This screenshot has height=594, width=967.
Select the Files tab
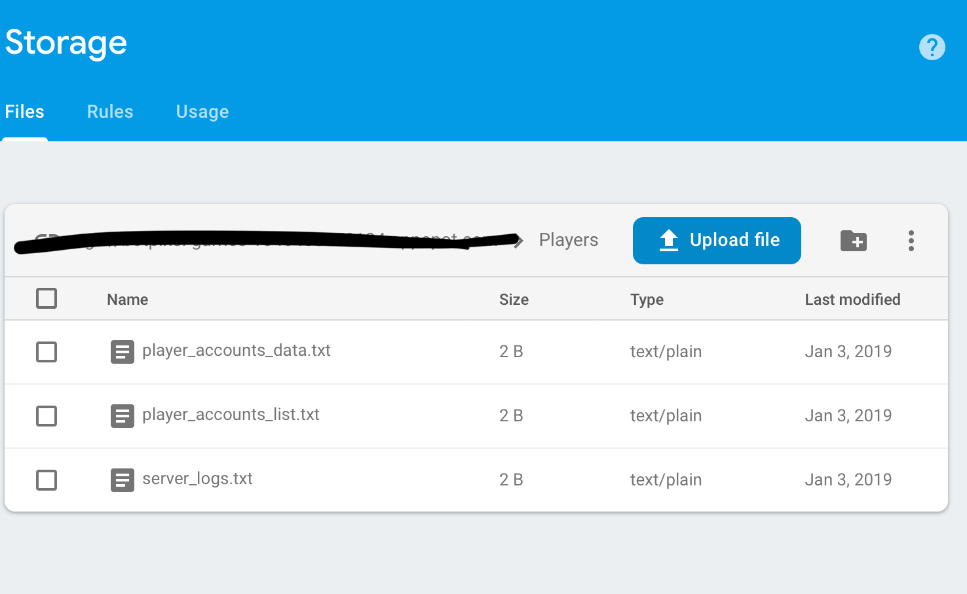25,112
